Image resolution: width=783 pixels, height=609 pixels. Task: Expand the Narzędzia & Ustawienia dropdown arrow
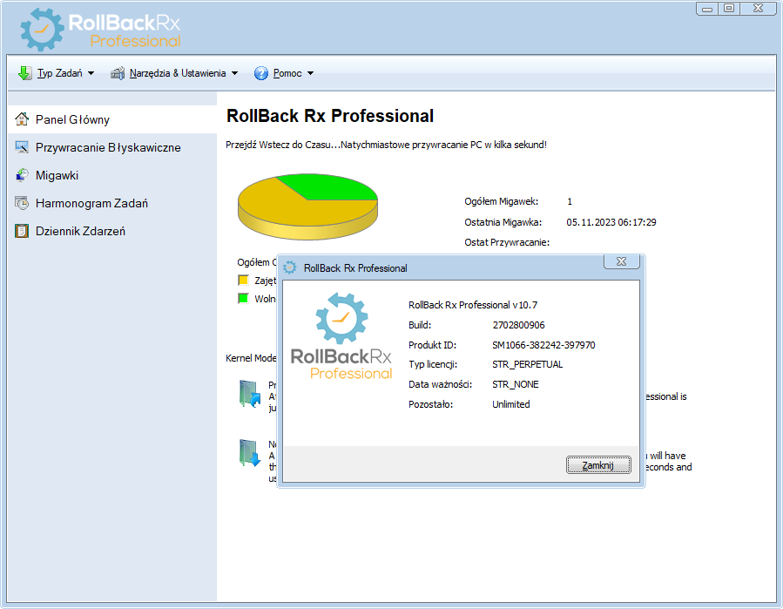coord(234,73)
